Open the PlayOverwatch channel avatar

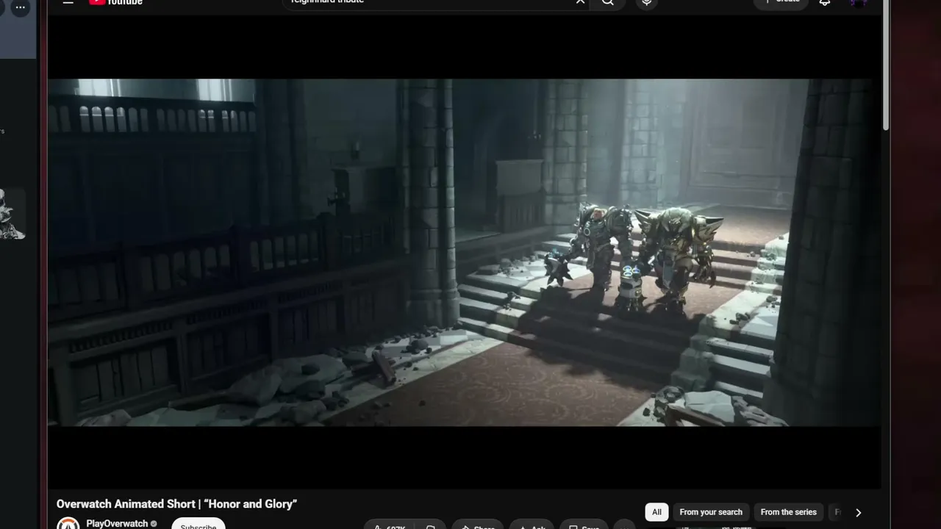pos(68,522)
